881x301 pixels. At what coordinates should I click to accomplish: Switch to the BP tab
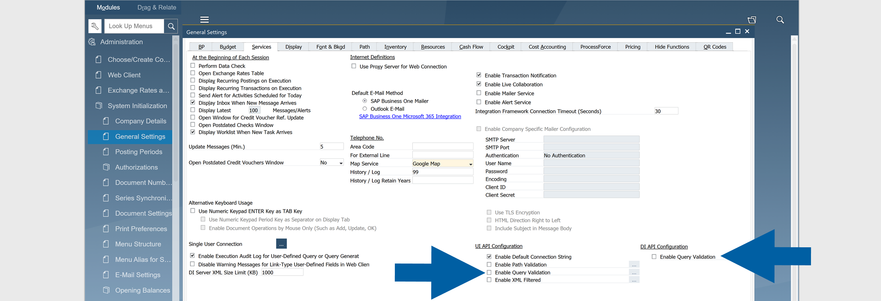click(201, 47)
